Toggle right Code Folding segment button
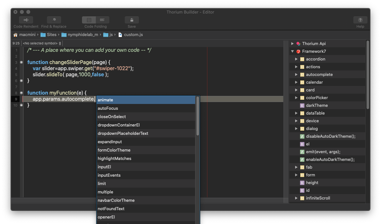381x224 pixels. 102,20
